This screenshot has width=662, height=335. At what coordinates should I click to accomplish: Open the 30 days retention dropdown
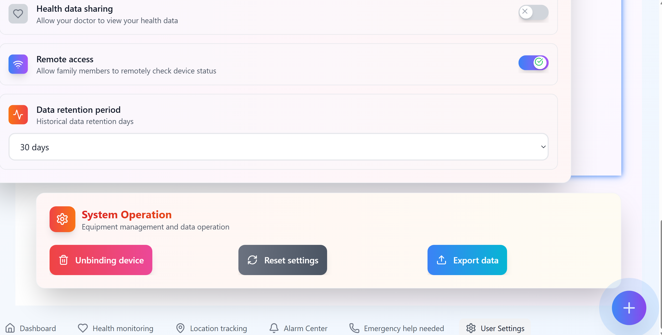pyautogui.click(x=278, y=147)
